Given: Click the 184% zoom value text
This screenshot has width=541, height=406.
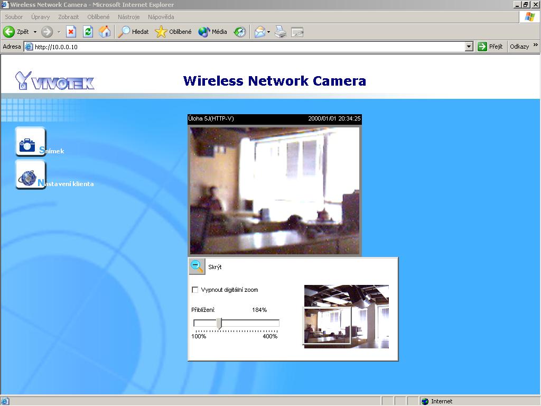Looking at the screenshot, I should coord(259,310).
